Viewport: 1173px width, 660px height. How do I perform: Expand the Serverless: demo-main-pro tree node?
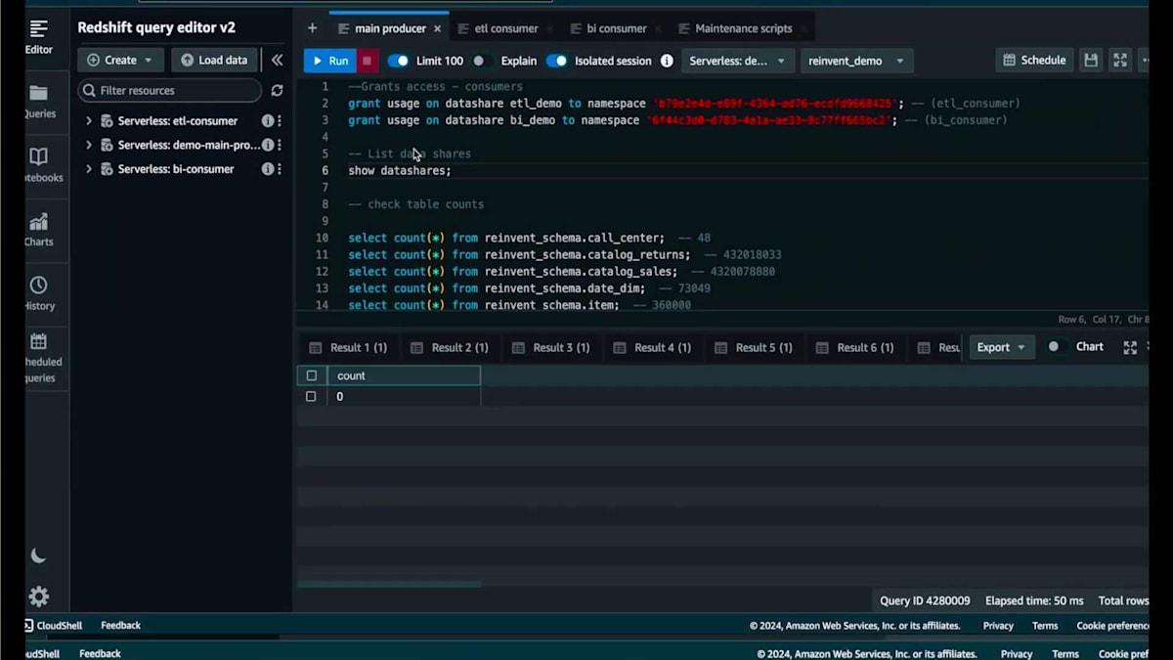[x=89, y=145]
